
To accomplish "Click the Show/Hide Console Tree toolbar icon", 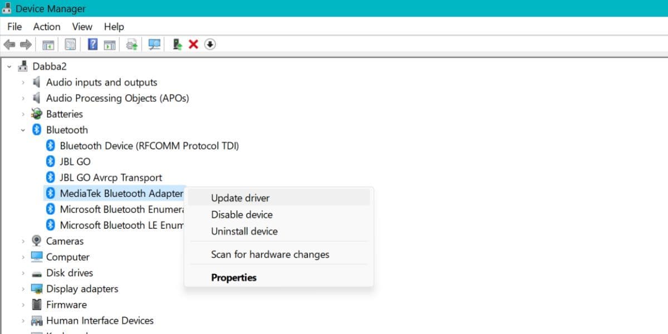I will [x=48, y=45].
